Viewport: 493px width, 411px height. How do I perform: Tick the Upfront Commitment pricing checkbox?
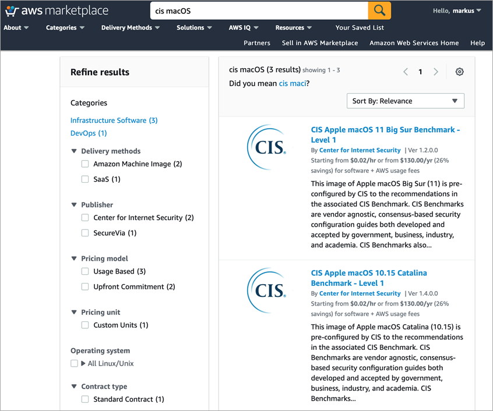(x=85, y=286)
